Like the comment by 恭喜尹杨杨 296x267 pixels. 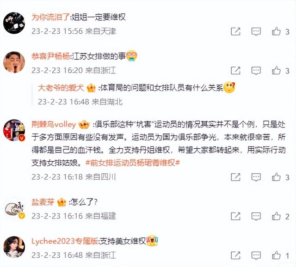pos(276,71)
